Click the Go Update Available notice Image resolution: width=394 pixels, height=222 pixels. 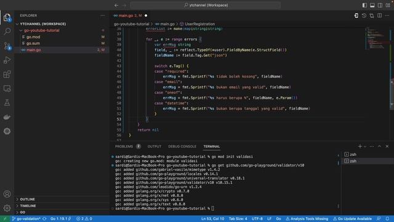(352, 219)
